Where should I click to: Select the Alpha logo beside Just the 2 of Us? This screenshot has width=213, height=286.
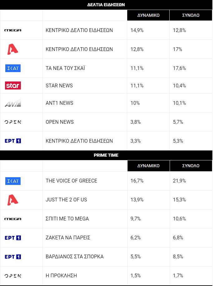[12, 200]
